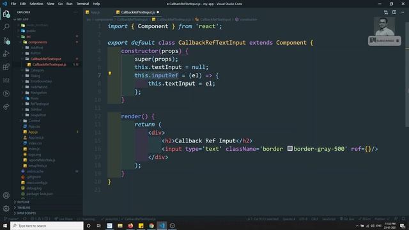This screenshot has height=230, width=409.
Task: Open the Explorer panel More Actions ellipsis
Action: (75, 12)
